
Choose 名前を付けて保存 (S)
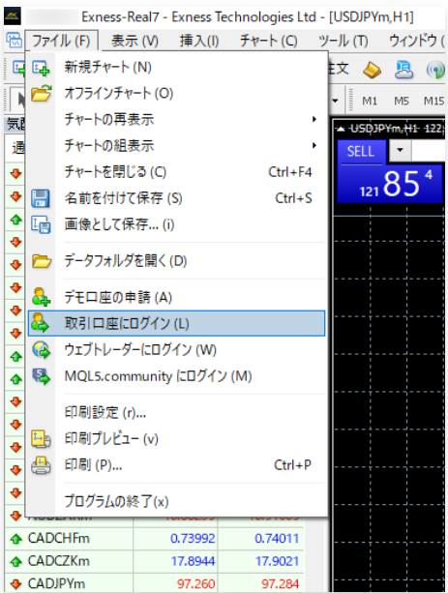[176, 198]
